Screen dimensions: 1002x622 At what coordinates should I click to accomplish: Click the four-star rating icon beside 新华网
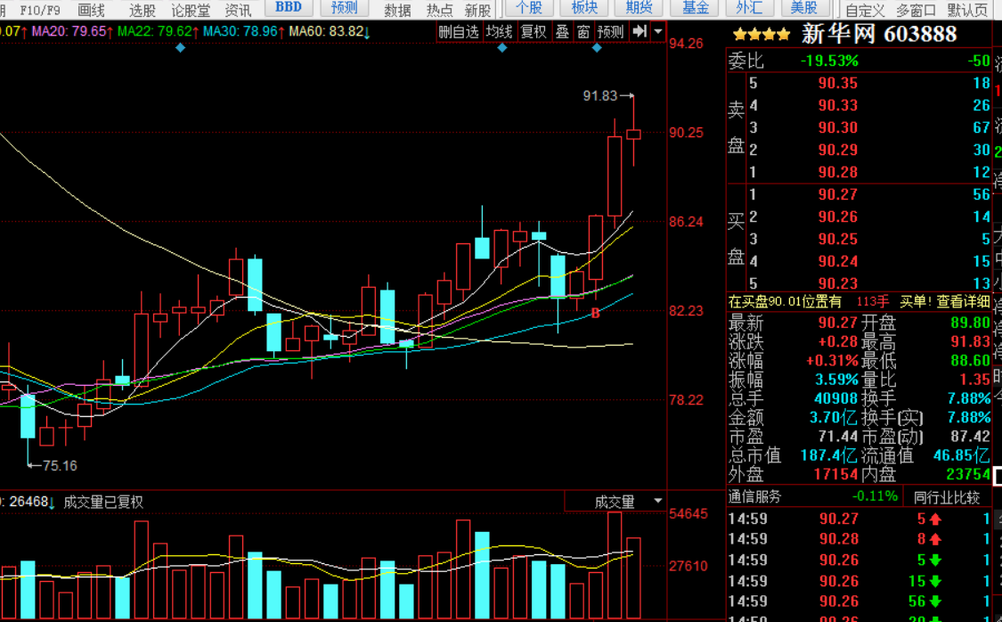click(762, 35)
